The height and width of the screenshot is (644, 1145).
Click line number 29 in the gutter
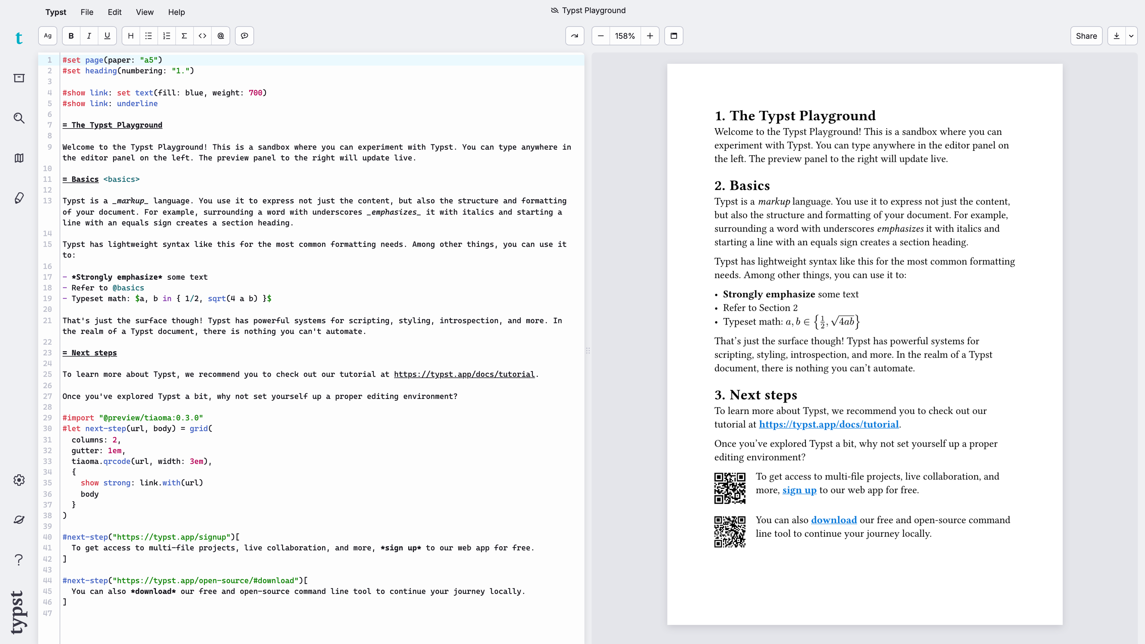[x=47, y=418]
